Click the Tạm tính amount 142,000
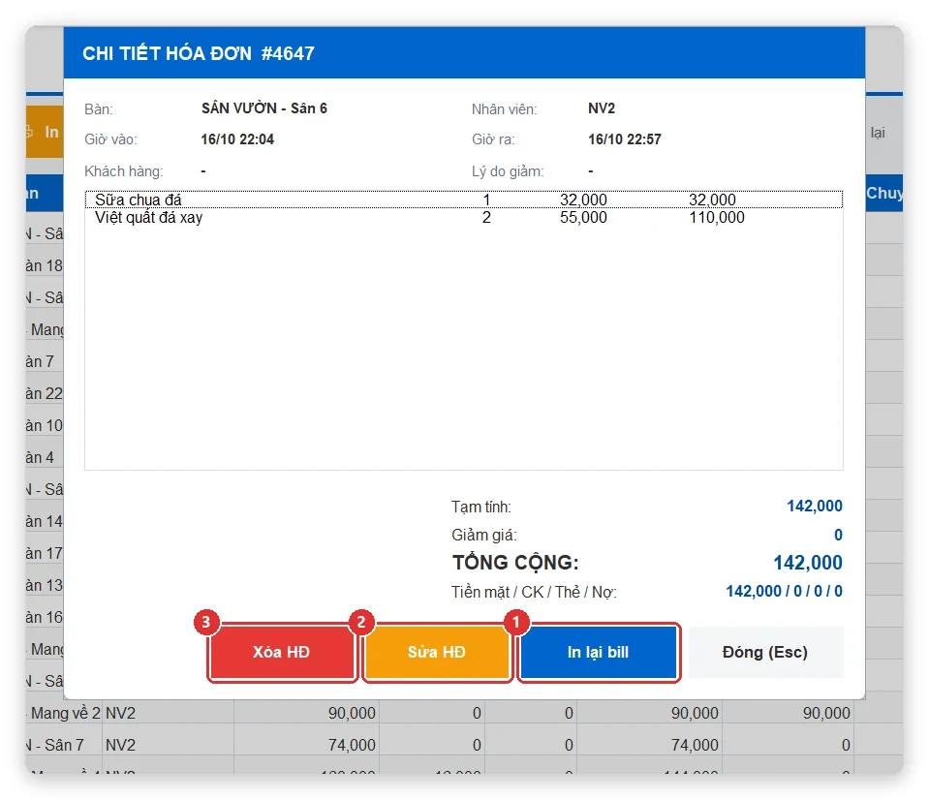This screenshot has width=929, height=800. point(814,506)
